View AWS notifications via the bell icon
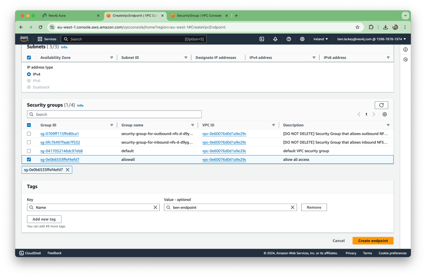426x277 pixels. click(275, 39)
